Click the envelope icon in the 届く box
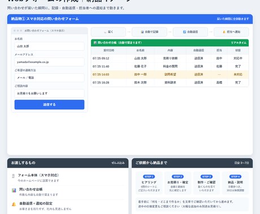Viewport: 260px width, 214px height. coord(105,32)
